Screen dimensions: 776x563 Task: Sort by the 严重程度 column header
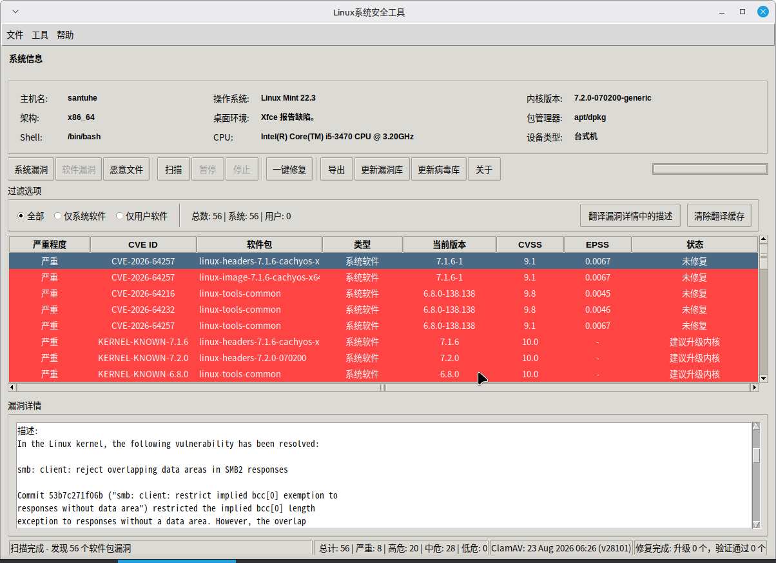(50, 244)
